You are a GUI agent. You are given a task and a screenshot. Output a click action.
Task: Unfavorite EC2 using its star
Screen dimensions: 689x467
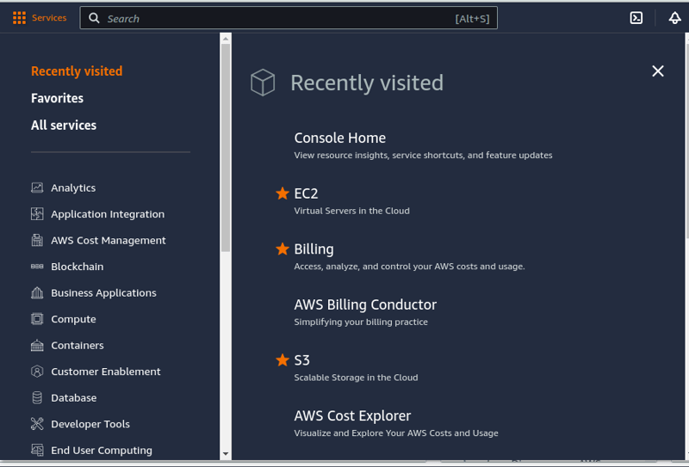click(x=282, y=194)
